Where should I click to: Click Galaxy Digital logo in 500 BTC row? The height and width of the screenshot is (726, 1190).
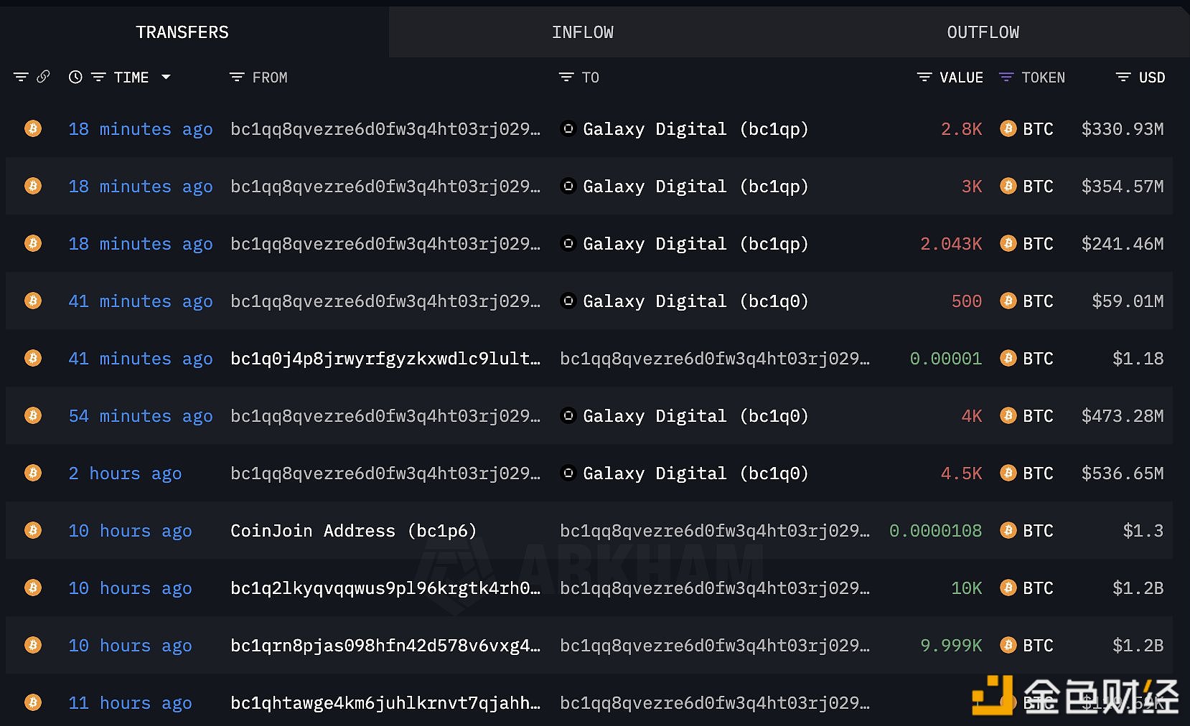(568, 301)
